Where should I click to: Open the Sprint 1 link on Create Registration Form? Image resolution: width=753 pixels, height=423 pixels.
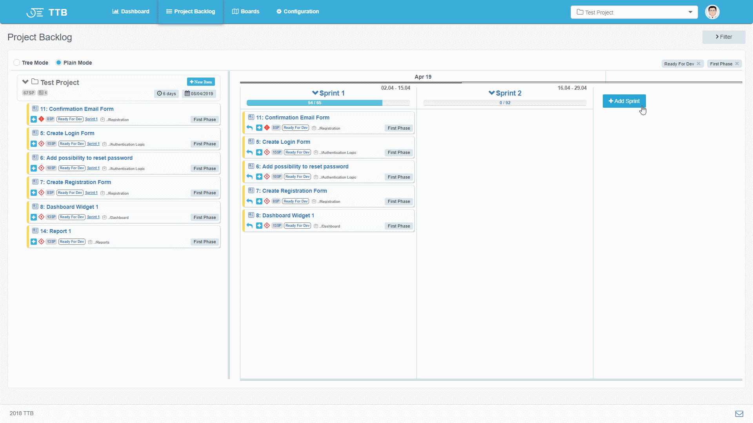91,193
